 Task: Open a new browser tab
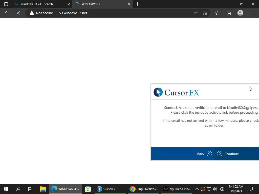(137, 4)
